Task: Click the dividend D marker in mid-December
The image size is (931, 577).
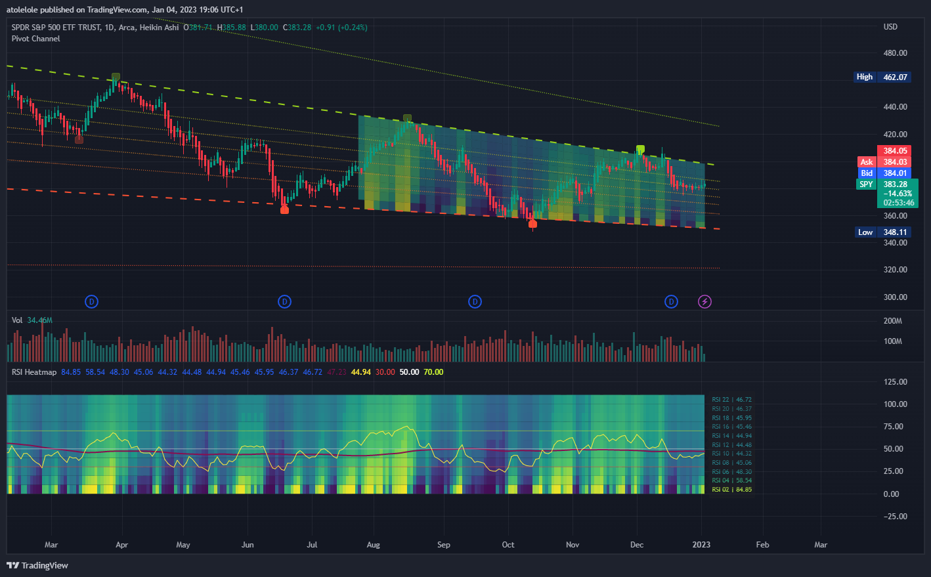Action: pos(671,302)
